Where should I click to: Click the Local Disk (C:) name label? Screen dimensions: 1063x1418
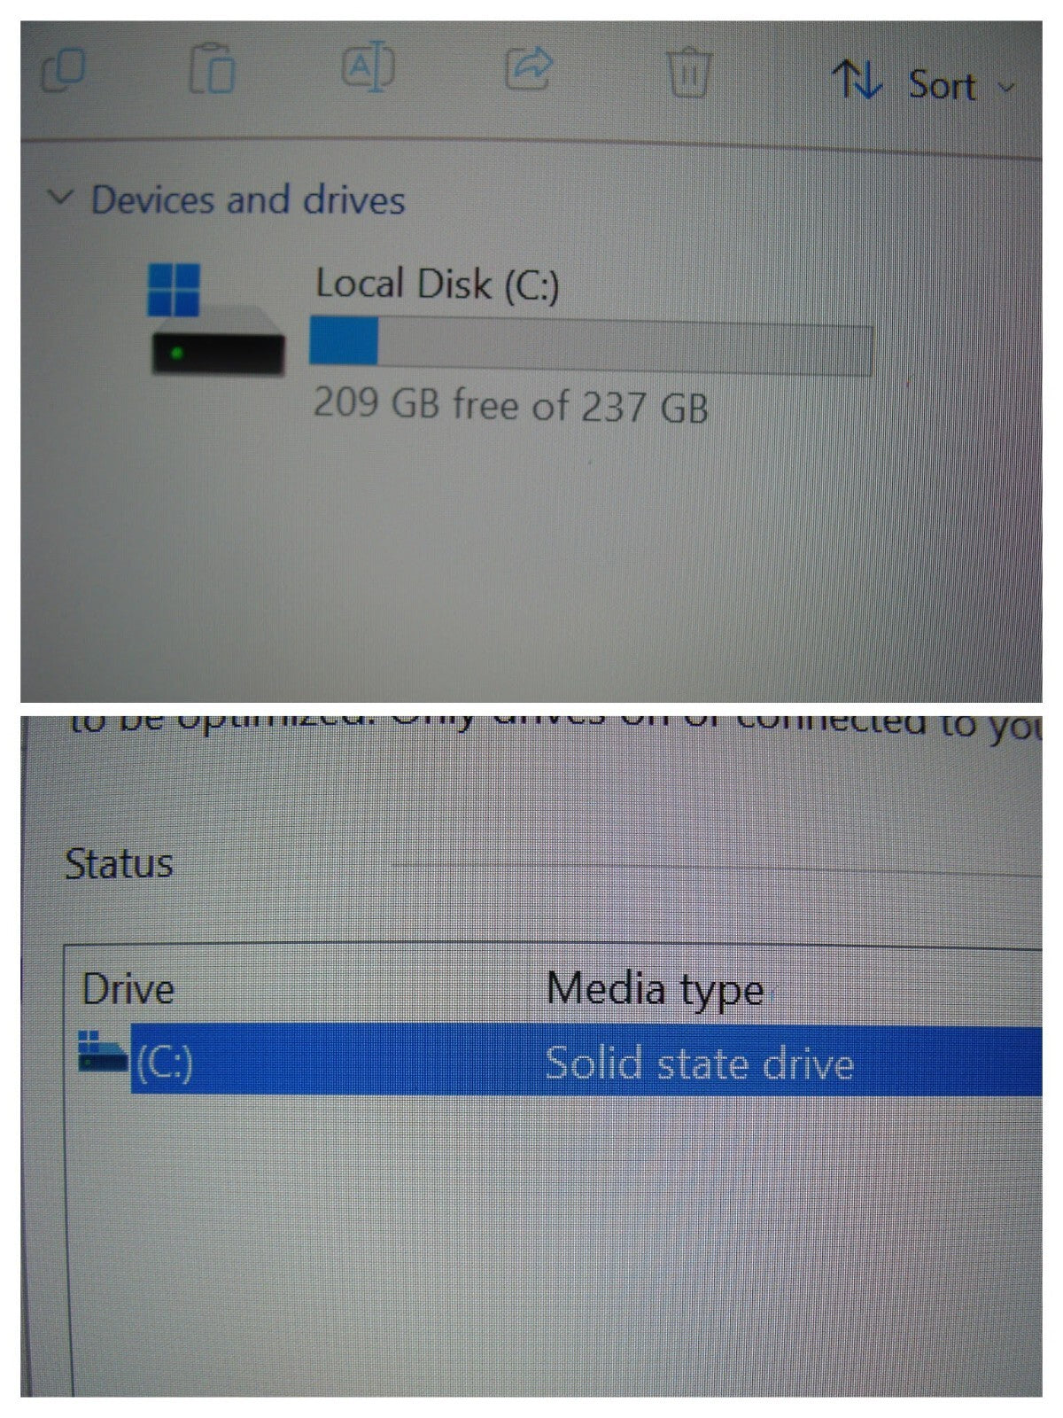(x=438, y=284)
